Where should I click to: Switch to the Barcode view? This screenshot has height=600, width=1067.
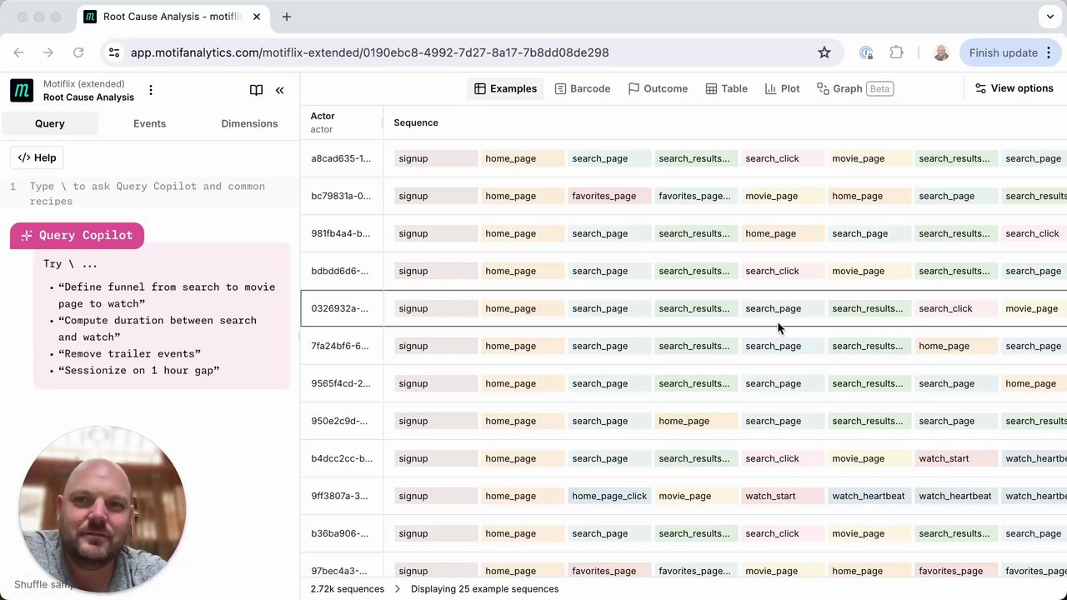pos(582,88)
